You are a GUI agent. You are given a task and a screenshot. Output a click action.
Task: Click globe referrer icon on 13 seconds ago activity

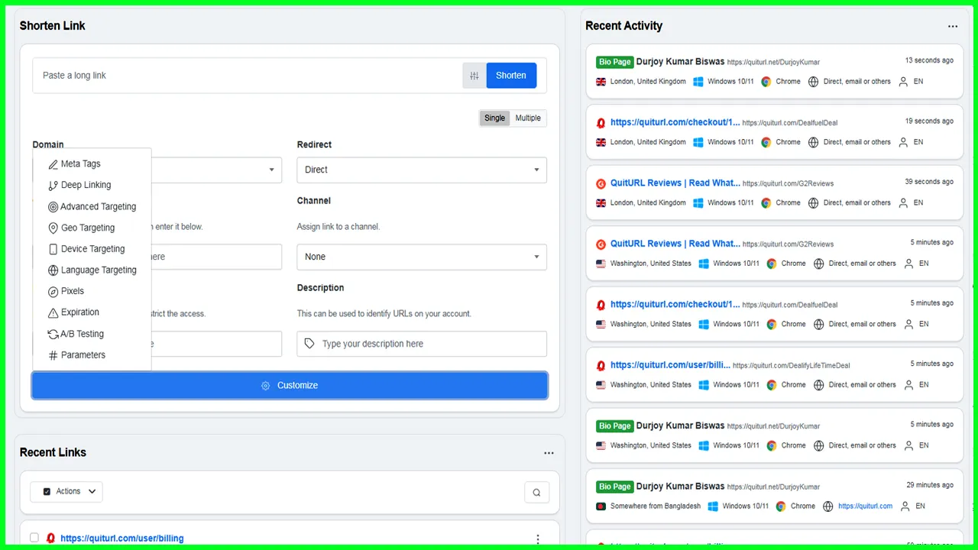(813, 82)
